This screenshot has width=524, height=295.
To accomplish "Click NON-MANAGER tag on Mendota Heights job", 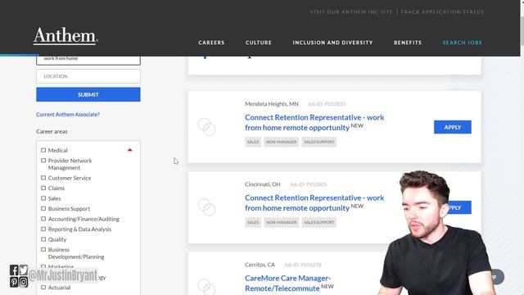I will pyautogui.click(x=282, y=142).
